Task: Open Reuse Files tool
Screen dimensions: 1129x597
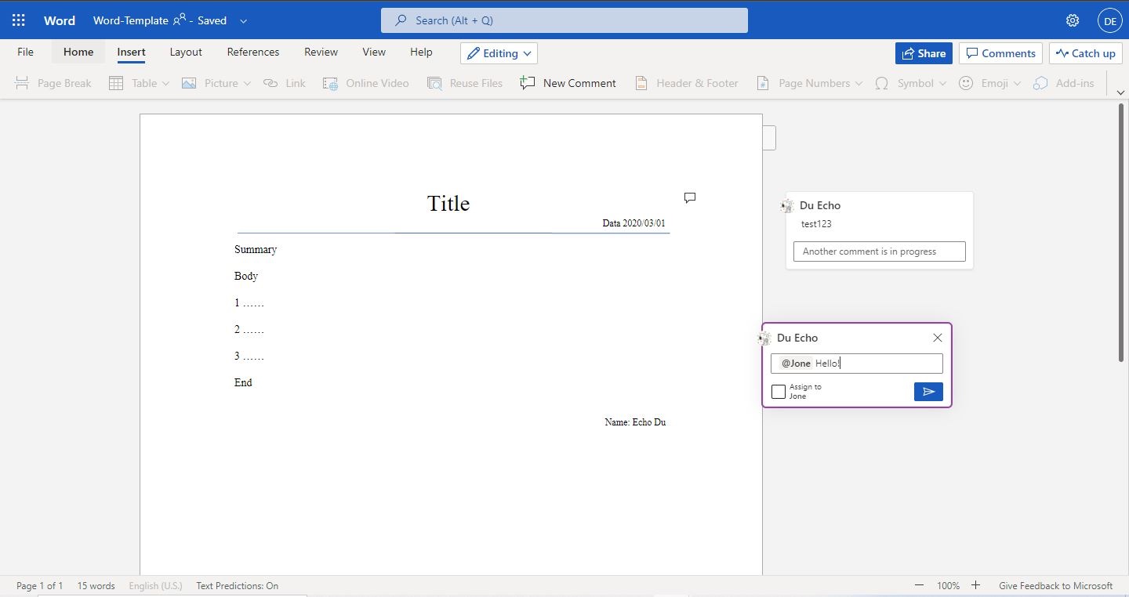Action: click(464, 83)
